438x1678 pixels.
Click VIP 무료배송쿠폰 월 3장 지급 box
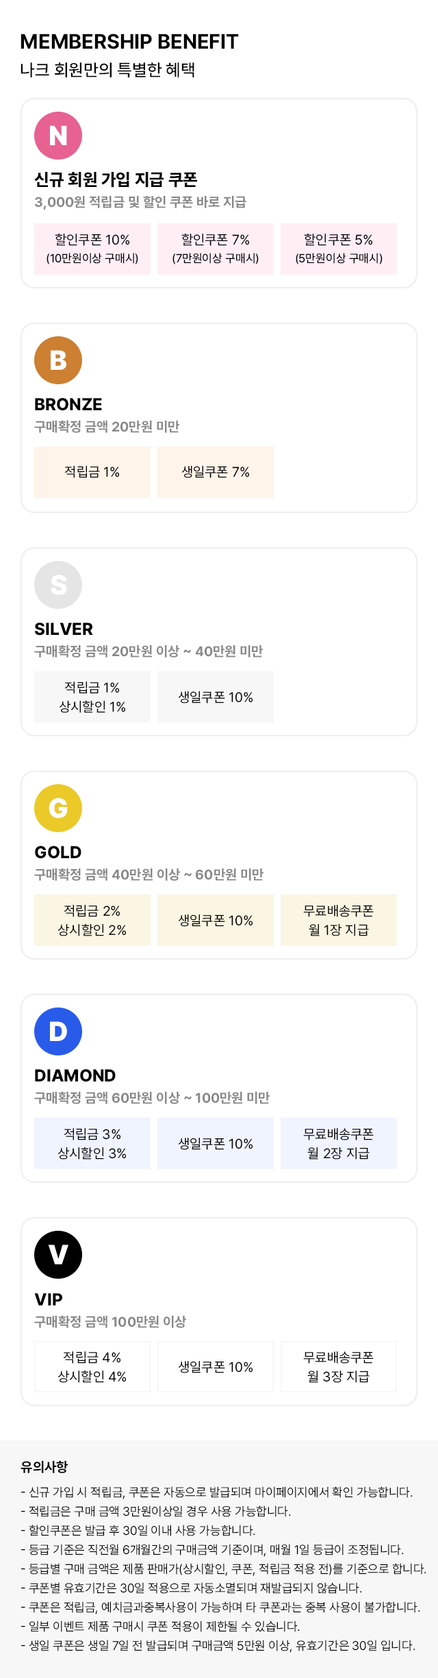point(339,1366)
